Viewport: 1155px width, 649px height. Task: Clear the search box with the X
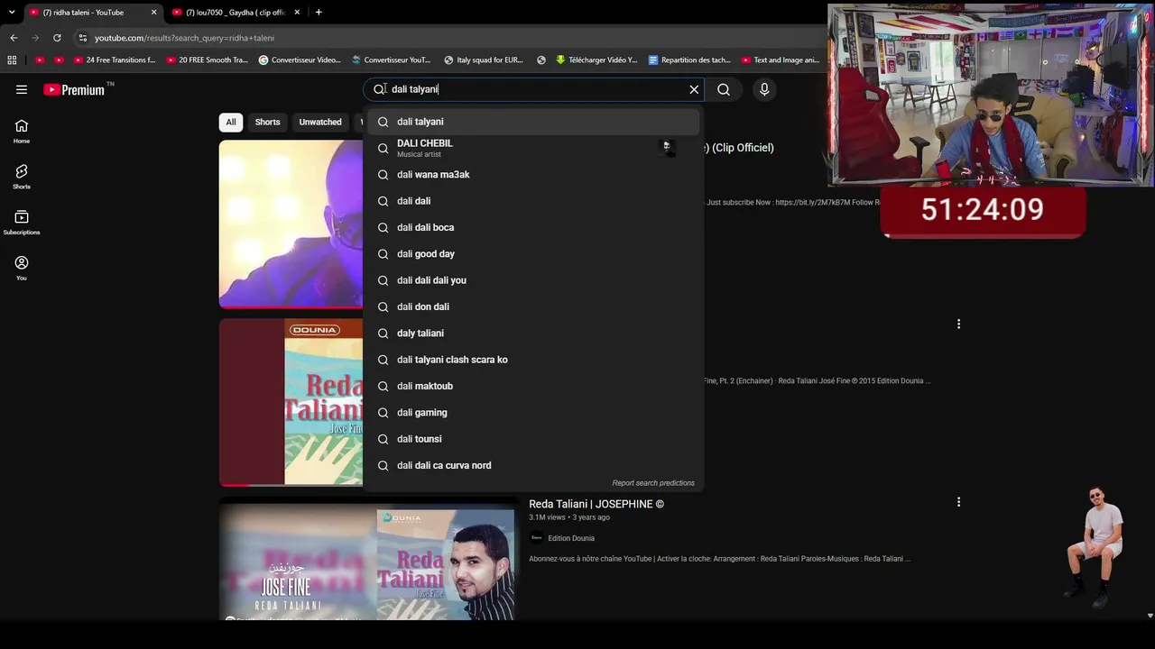694,89
